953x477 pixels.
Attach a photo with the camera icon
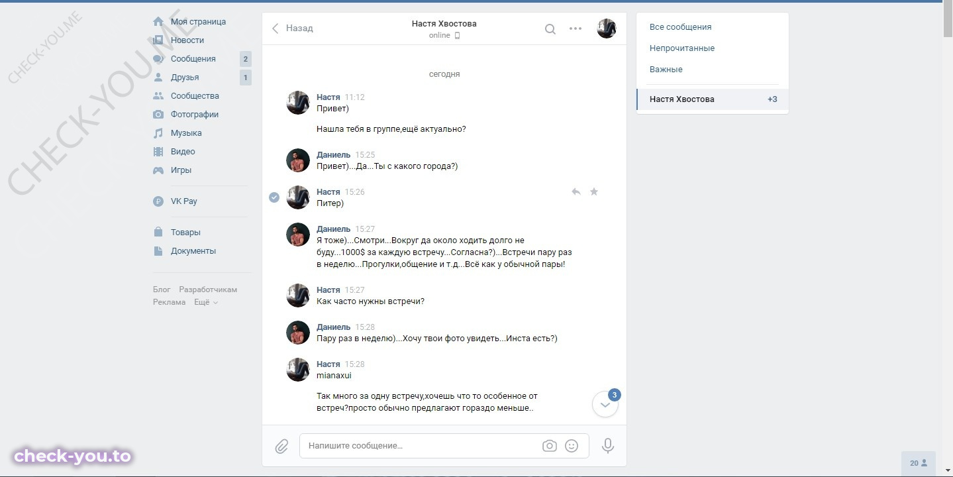coord(550,447)
